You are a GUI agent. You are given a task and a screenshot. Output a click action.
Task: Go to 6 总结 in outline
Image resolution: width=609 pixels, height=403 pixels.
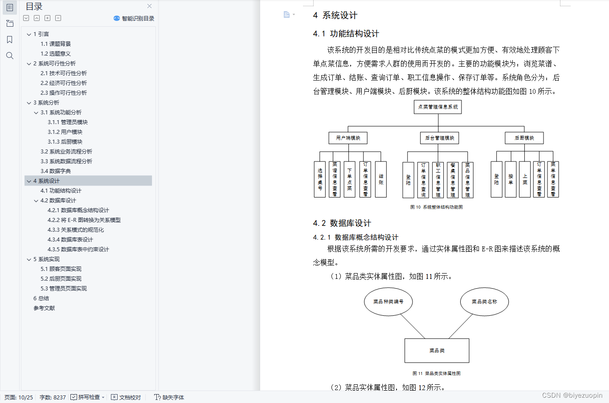tap(41, 298)
